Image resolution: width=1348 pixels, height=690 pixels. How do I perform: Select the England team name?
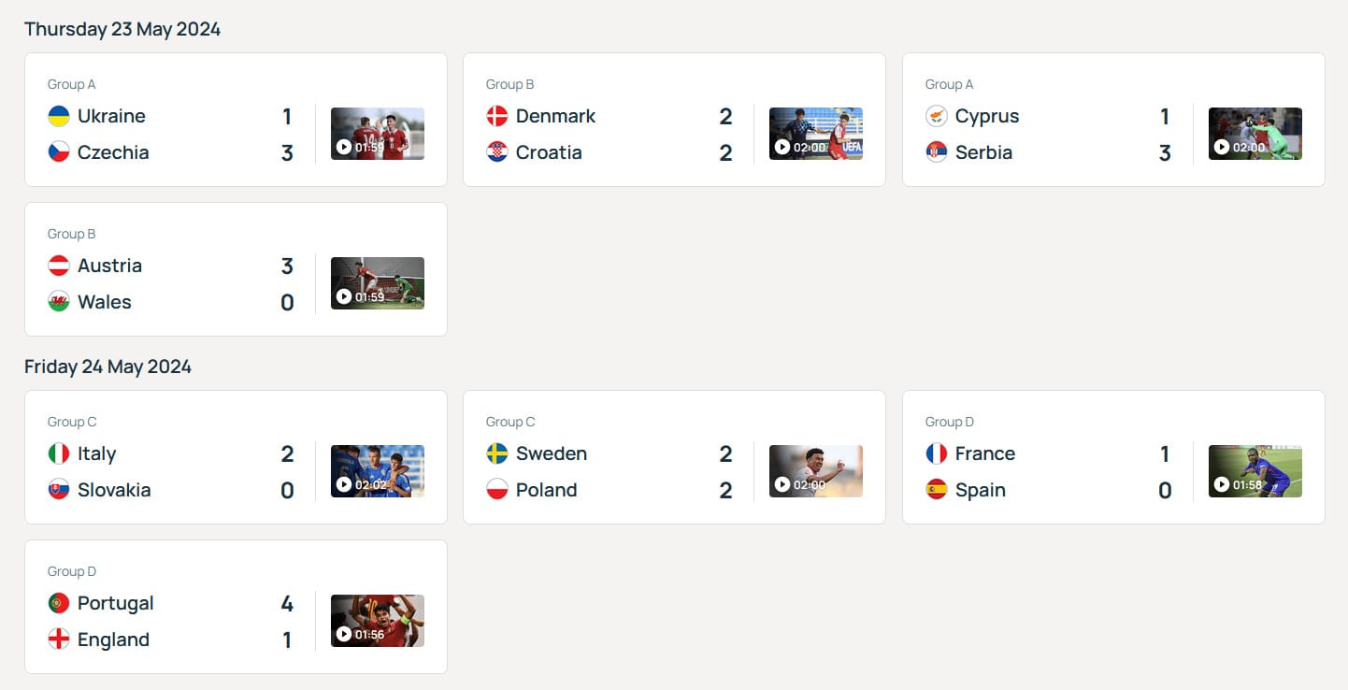point(114,640)
